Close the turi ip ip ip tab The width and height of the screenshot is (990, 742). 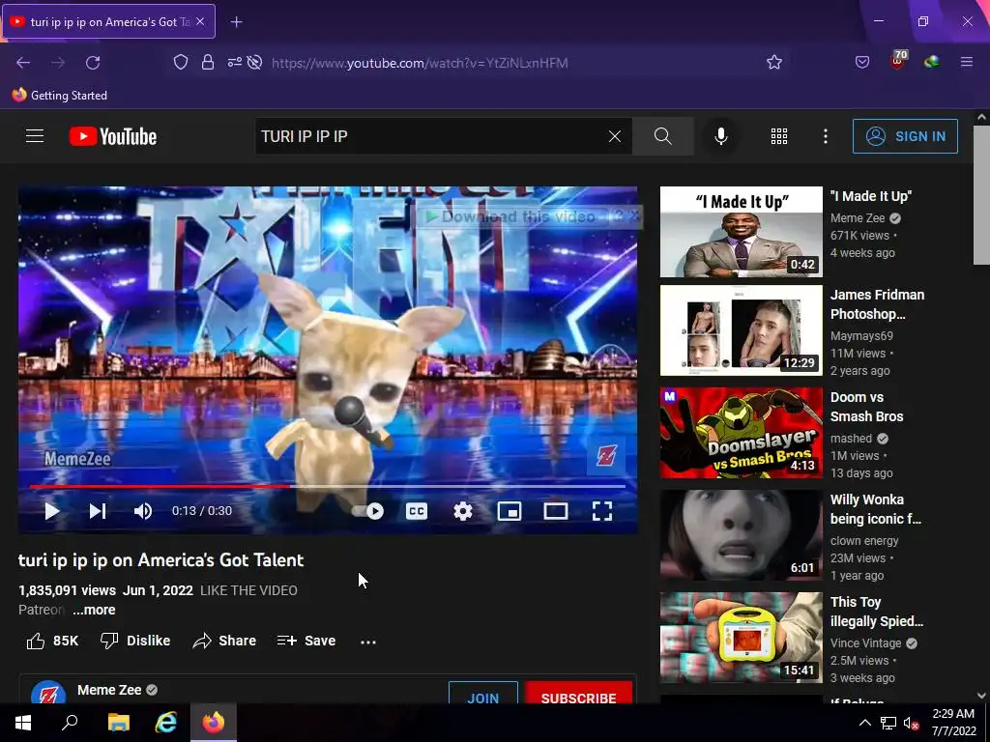click(x=200, y=21)
